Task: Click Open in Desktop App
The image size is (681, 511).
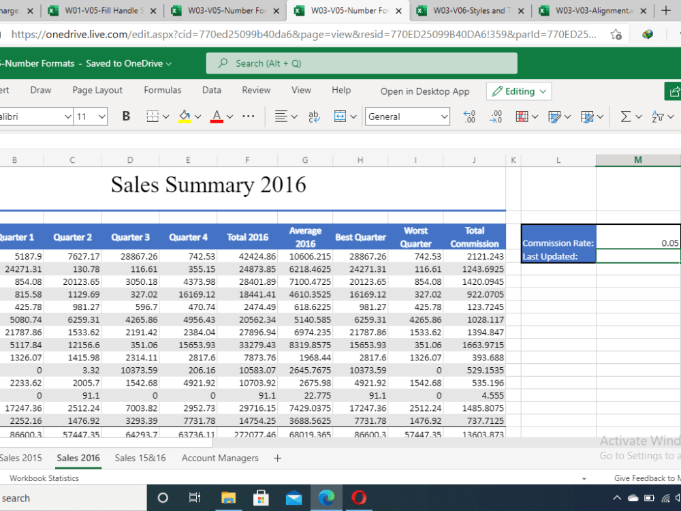Action: coord(425,91)
